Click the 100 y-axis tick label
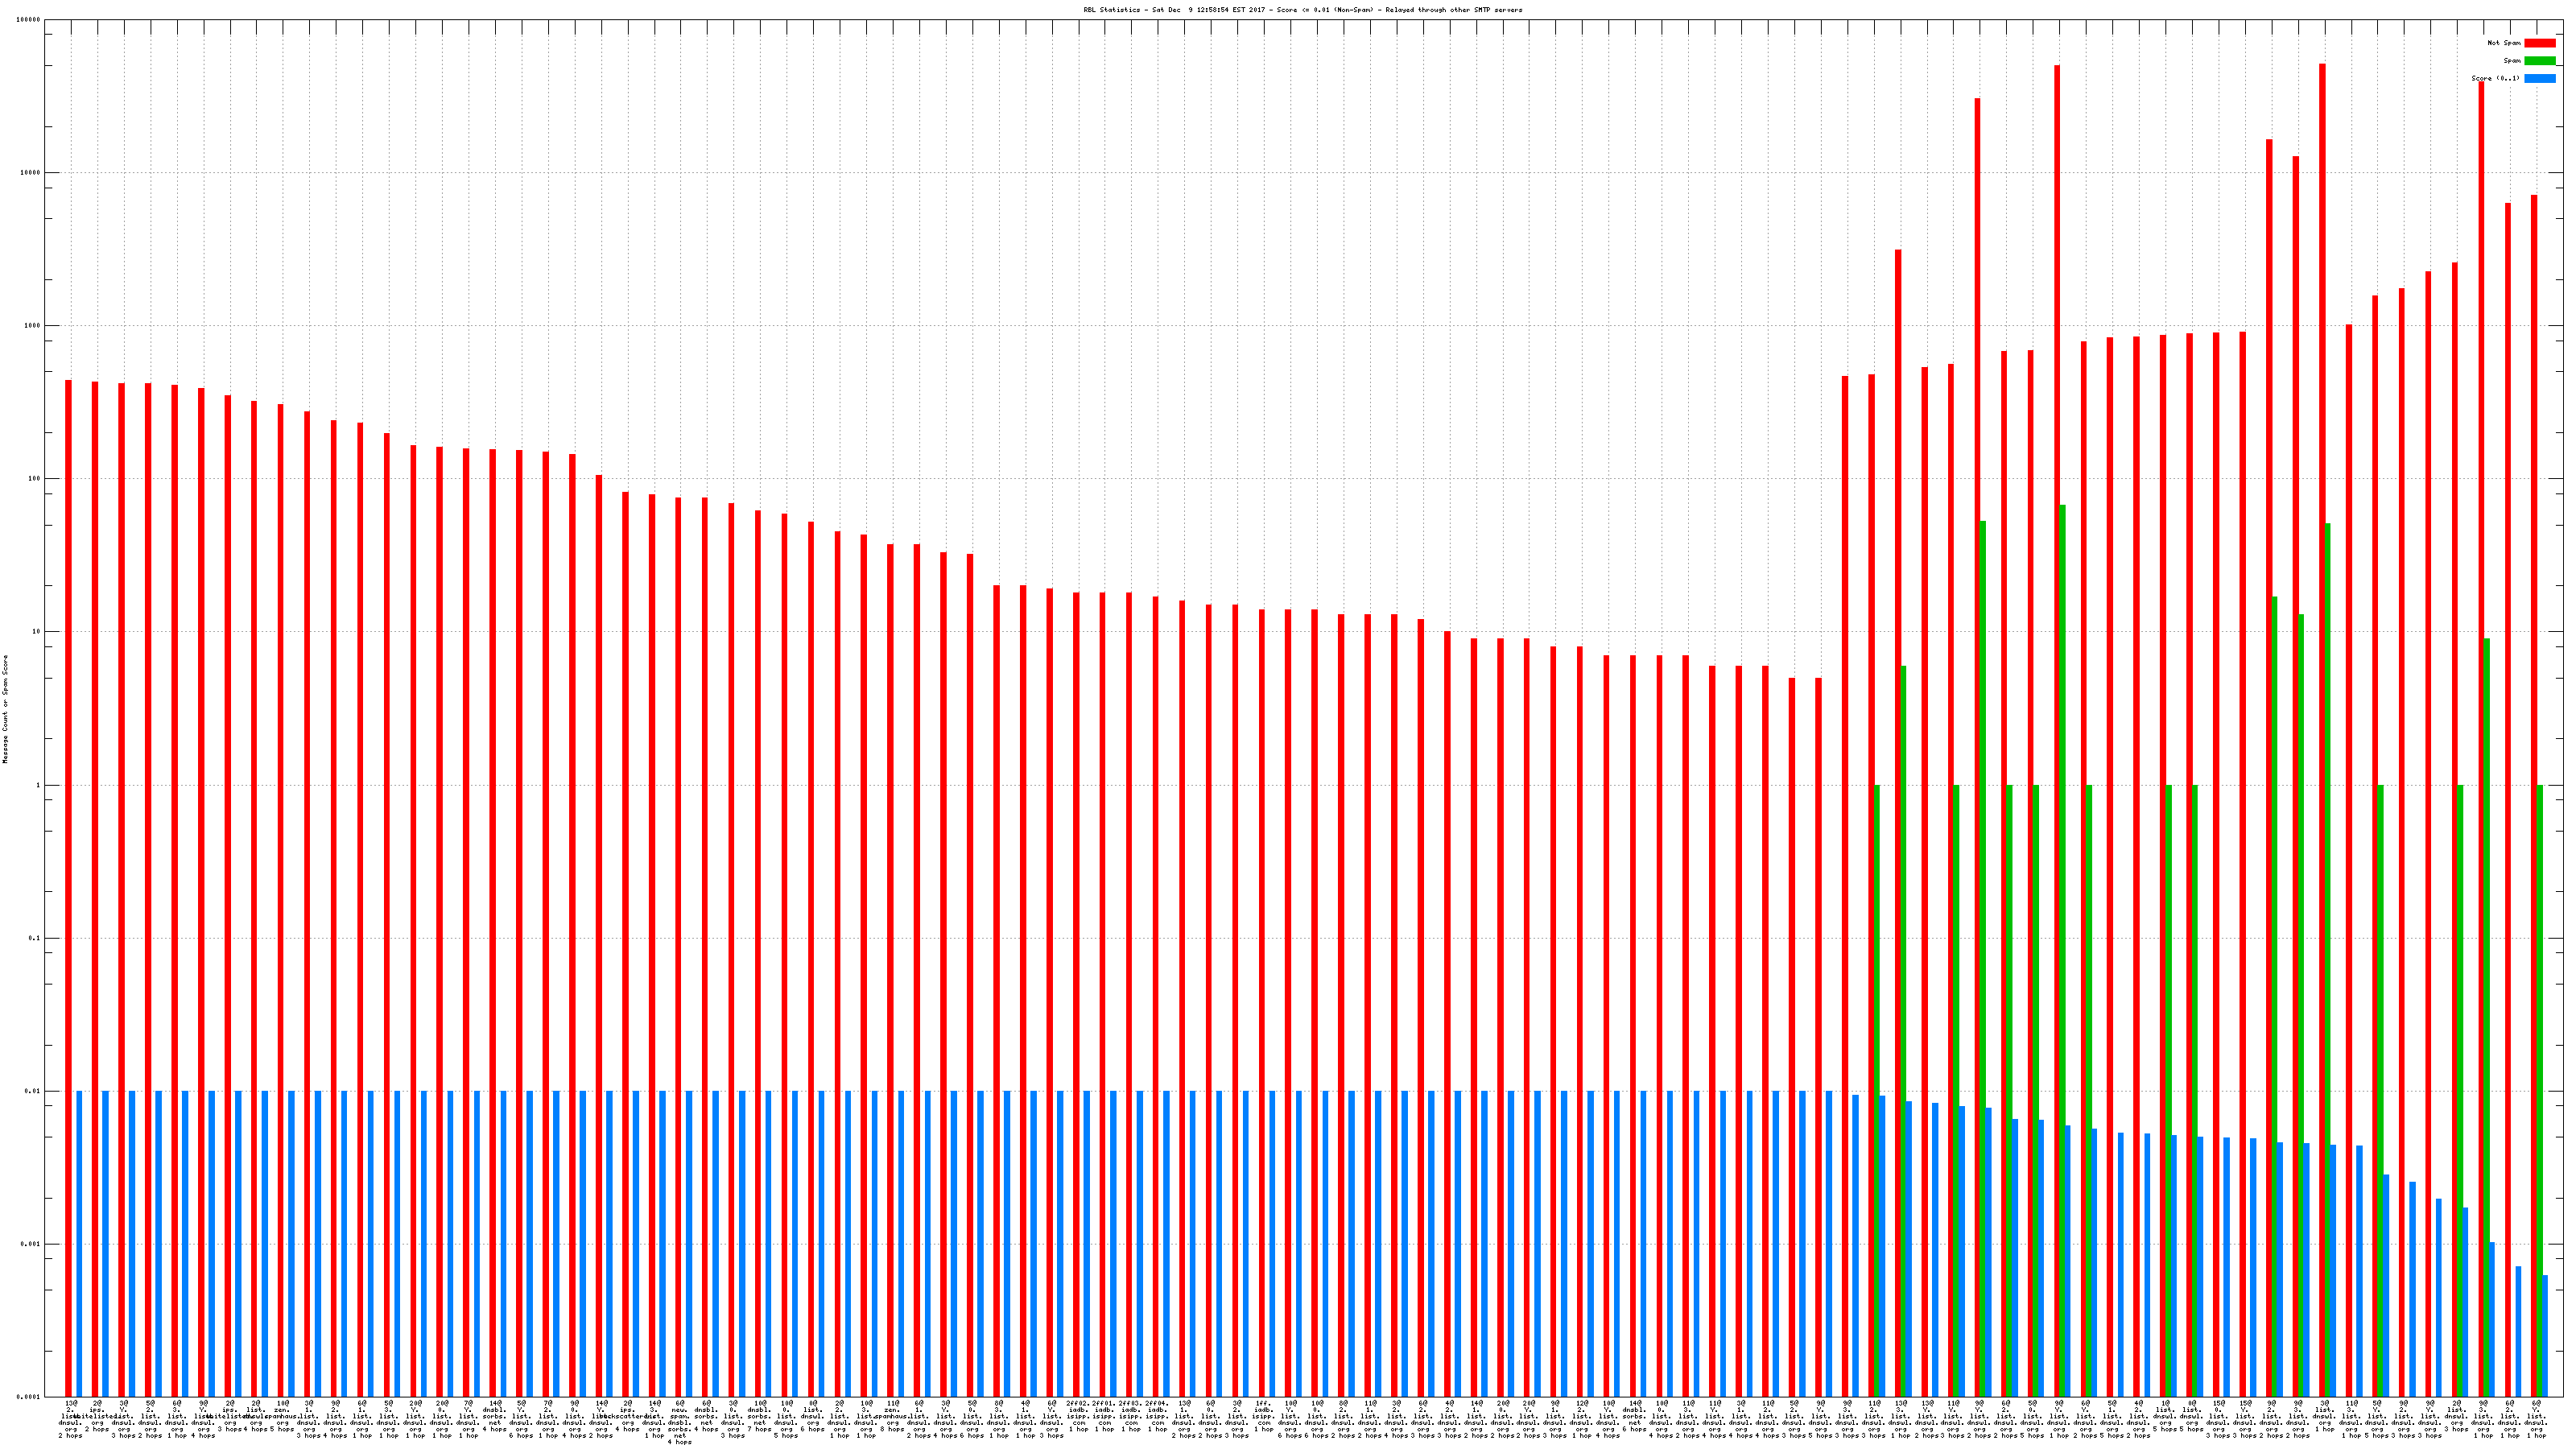2576x1449 pixels. point(34,479)
